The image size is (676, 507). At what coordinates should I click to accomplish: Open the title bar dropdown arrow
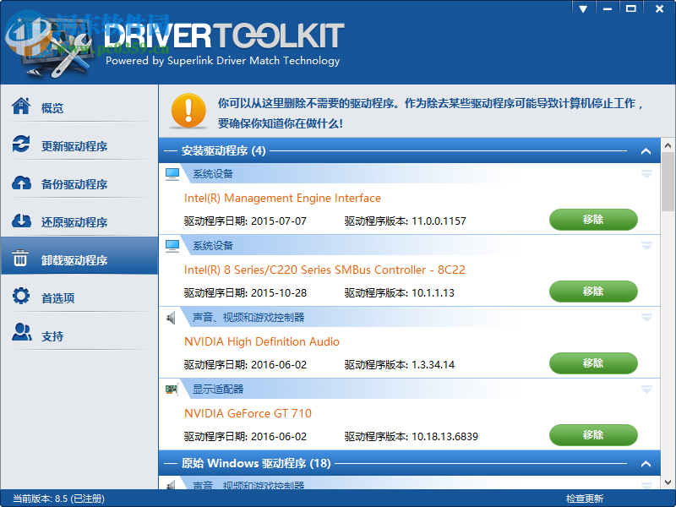click(x=583, y=8)
